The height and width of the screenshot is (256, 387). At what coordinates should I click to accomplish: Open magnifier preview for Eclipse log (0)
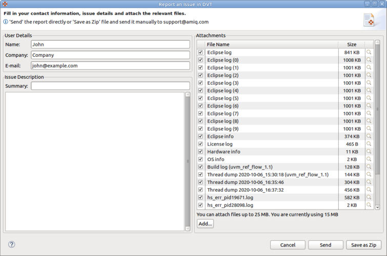369,60
